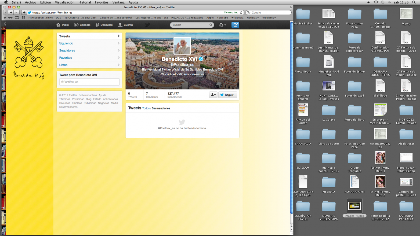Open the user actions dropdown next to Seguir
The image size is (420, 236).
click(213, 95)
